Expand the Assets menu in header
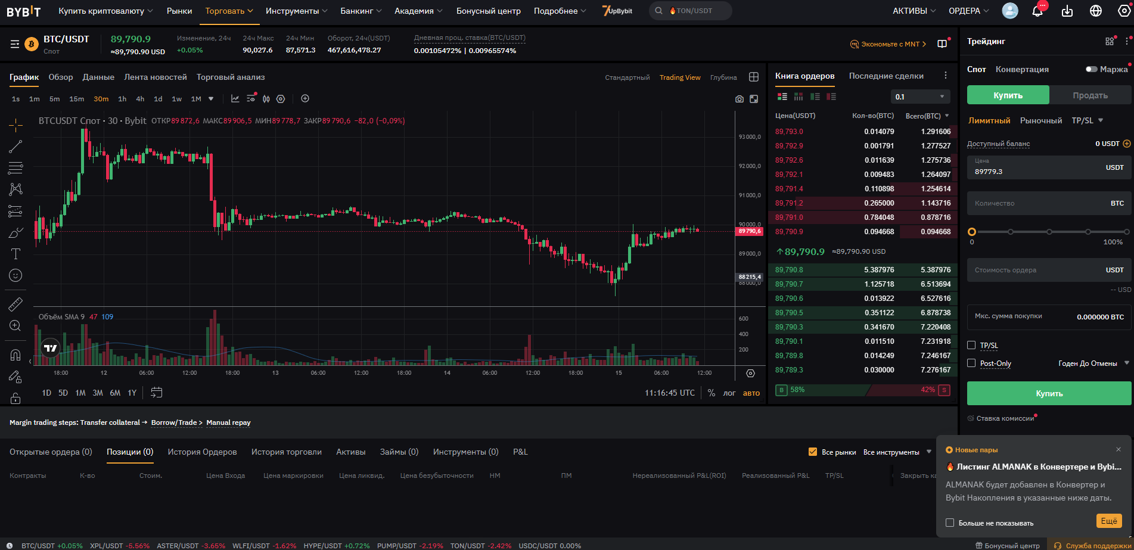Image resolution: width=1134 pixels, height=550 pixels. (x=914, y=11)
